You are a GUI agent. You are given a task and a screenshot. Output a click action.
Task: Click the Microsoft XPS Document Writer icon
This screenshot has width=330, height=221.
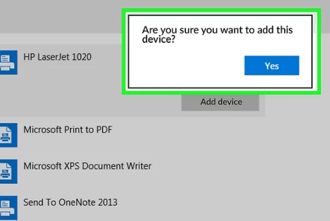(x=9, y=171)
